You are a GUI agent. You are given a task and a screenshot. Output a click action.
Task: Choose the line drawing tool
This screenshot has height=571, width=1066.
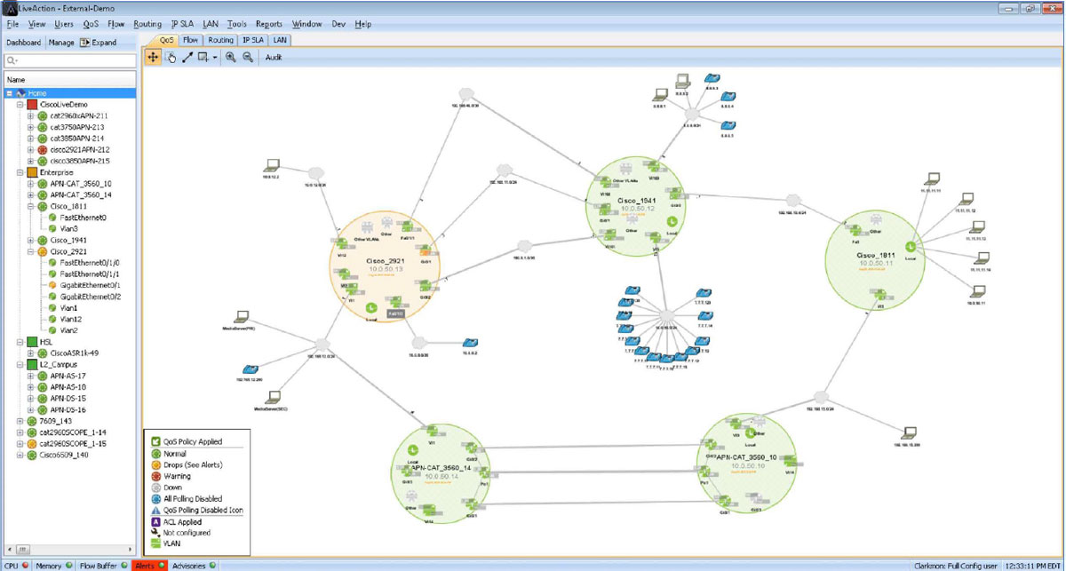pos(187,57)
